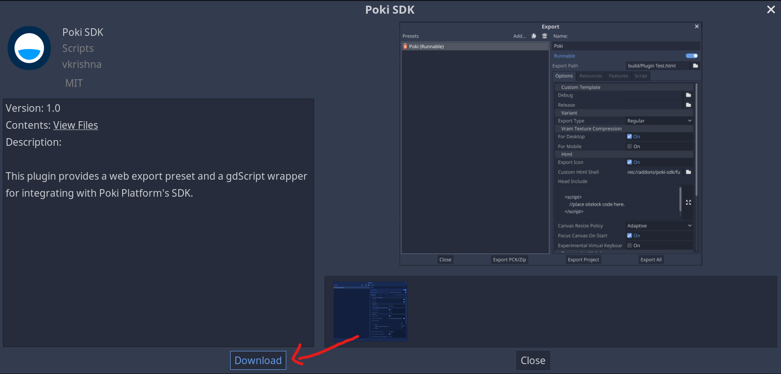The width and height of the screenshot is (781, 374).
Task: Click the Scripts category link
Action: [x=78, y=48]
